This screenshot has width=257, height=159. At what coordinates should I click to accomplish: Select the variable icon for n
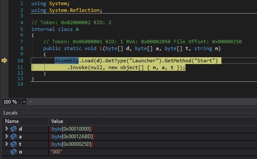pyautogui.click(x=14, y=152)
